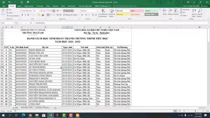This screenshot has width=210, height=118.
Task: Switch to the ABBYY FineReader 12 tab
Action: [x=103, y=6]
